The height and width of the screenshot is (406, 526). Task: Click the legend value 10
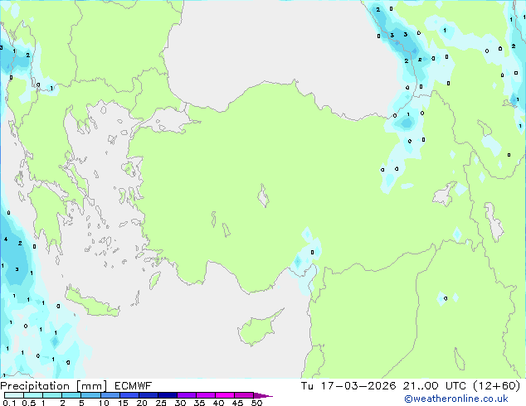[104, 403]
